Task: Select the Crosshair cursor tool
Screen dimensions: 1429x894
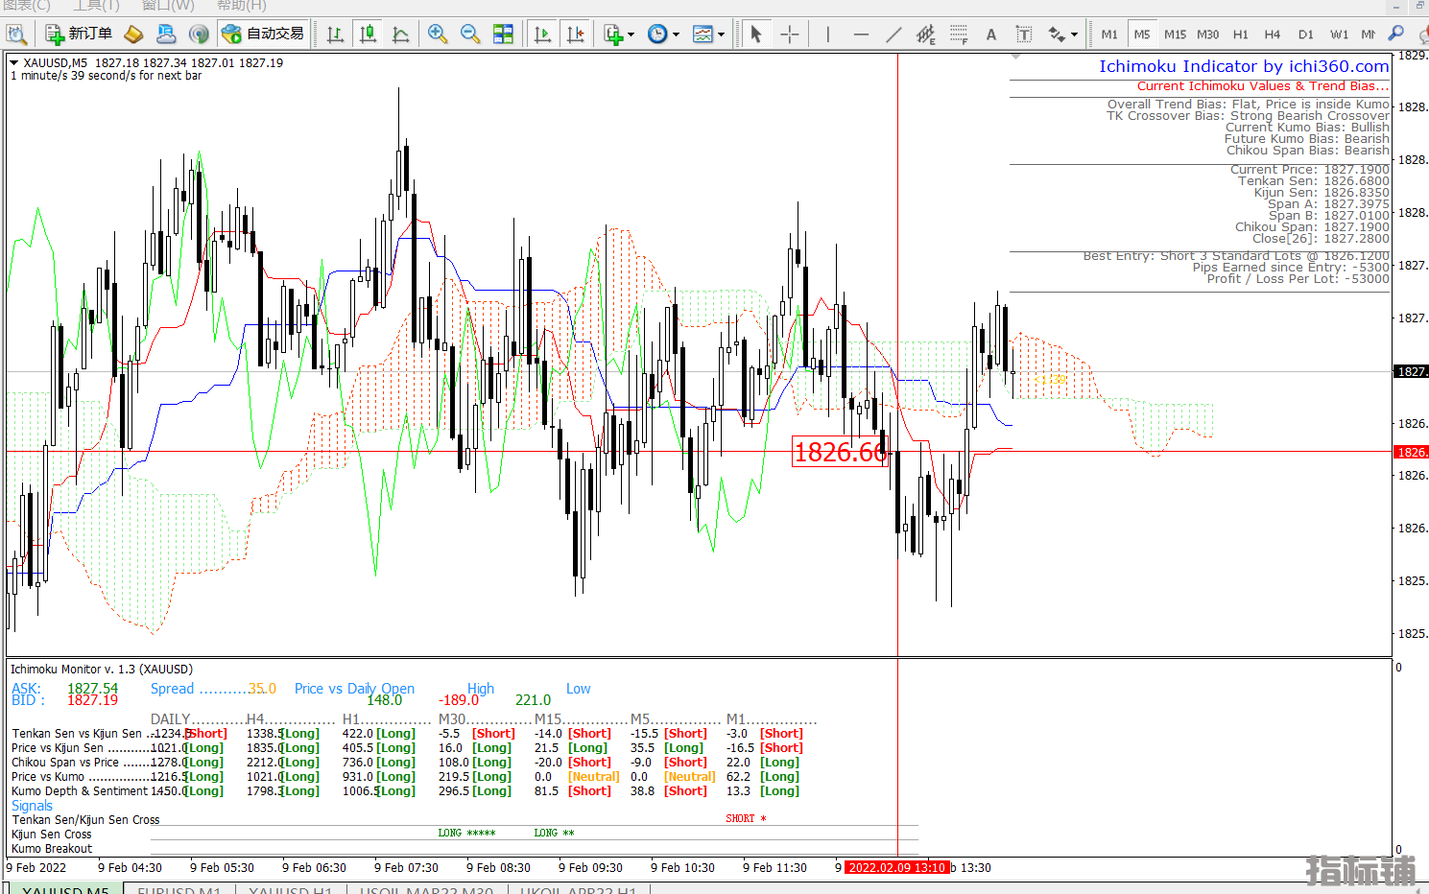Action: (x=789, y=35)
